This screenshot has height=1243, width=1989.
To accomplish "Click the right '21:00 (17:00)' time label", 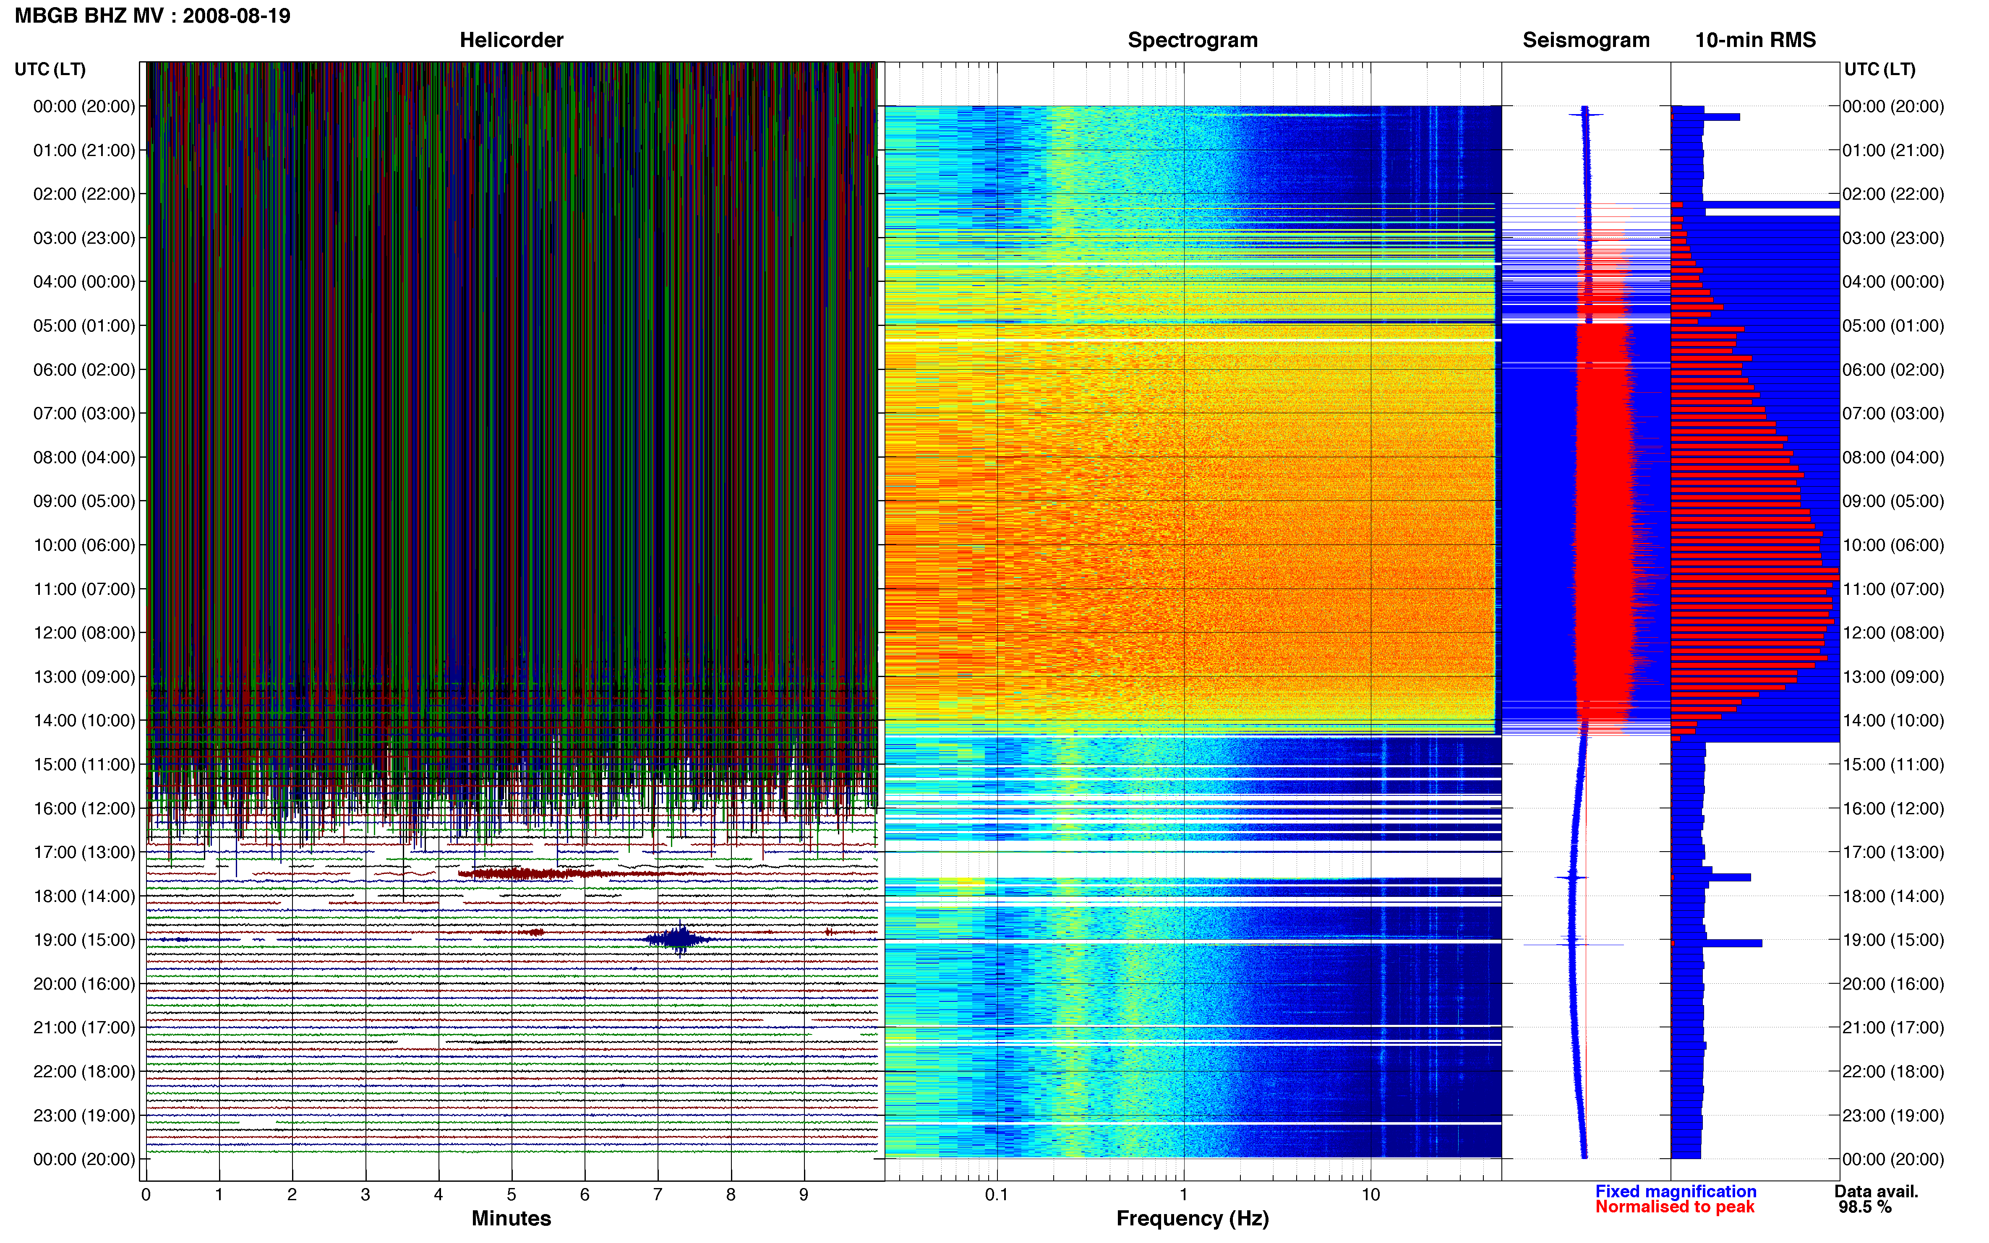I will [1893, 1028].
